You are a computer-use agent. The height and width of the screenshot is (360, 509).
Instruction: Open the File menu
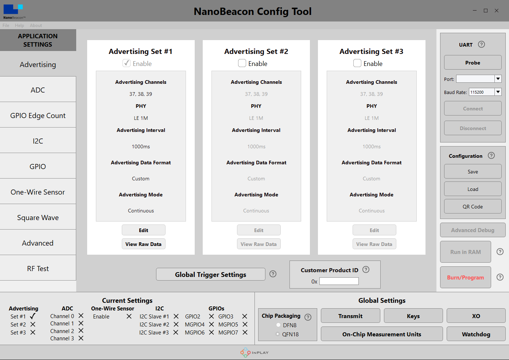[x=6, y=26]
